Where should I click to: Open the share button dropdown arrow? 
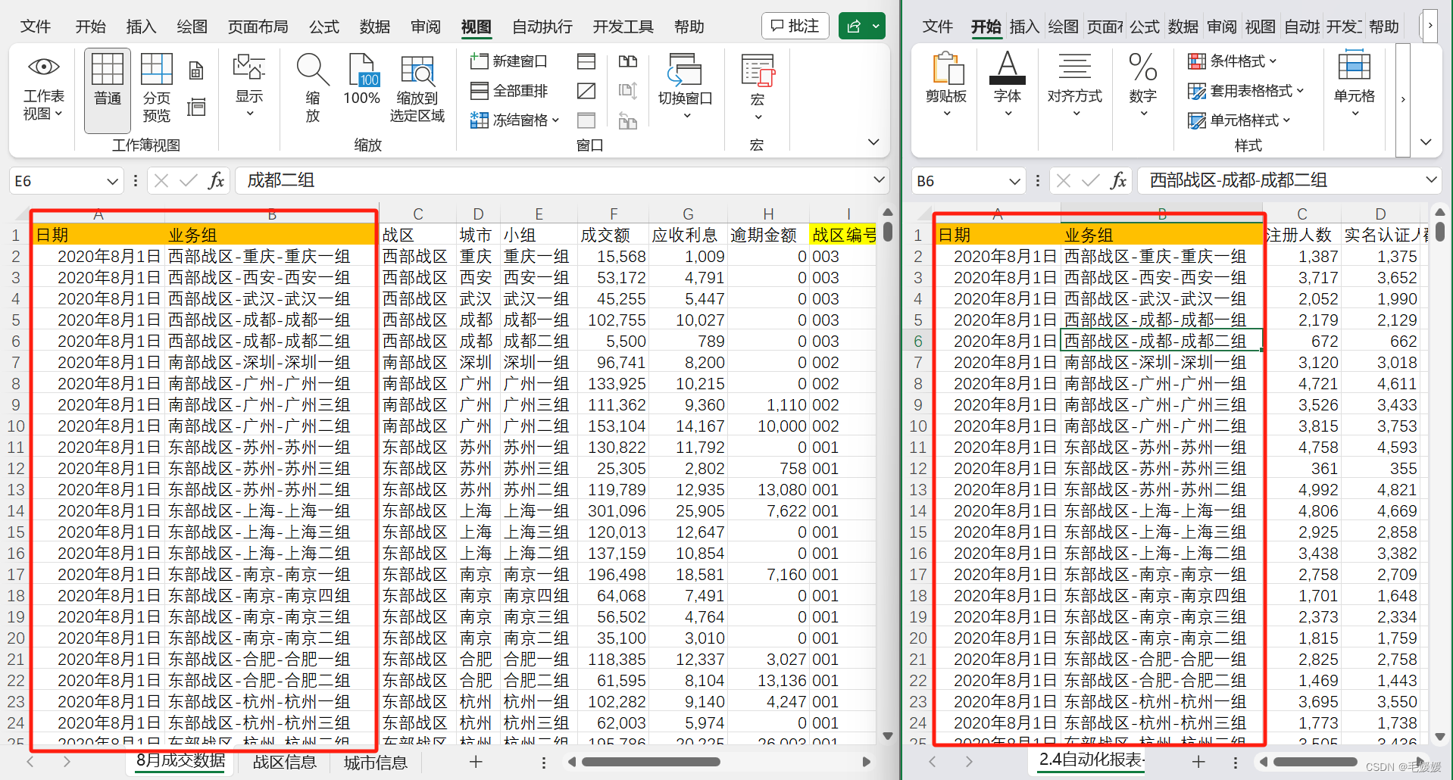coord(876,27)
